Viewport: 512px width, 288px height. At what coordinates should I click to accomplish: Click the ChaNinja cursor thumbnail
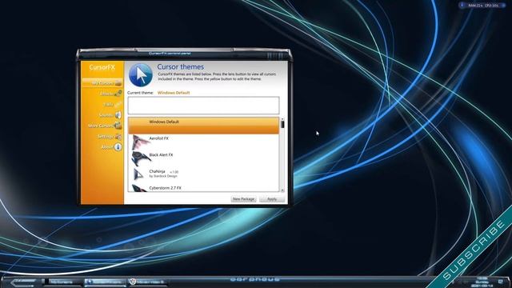coord(138,174)
